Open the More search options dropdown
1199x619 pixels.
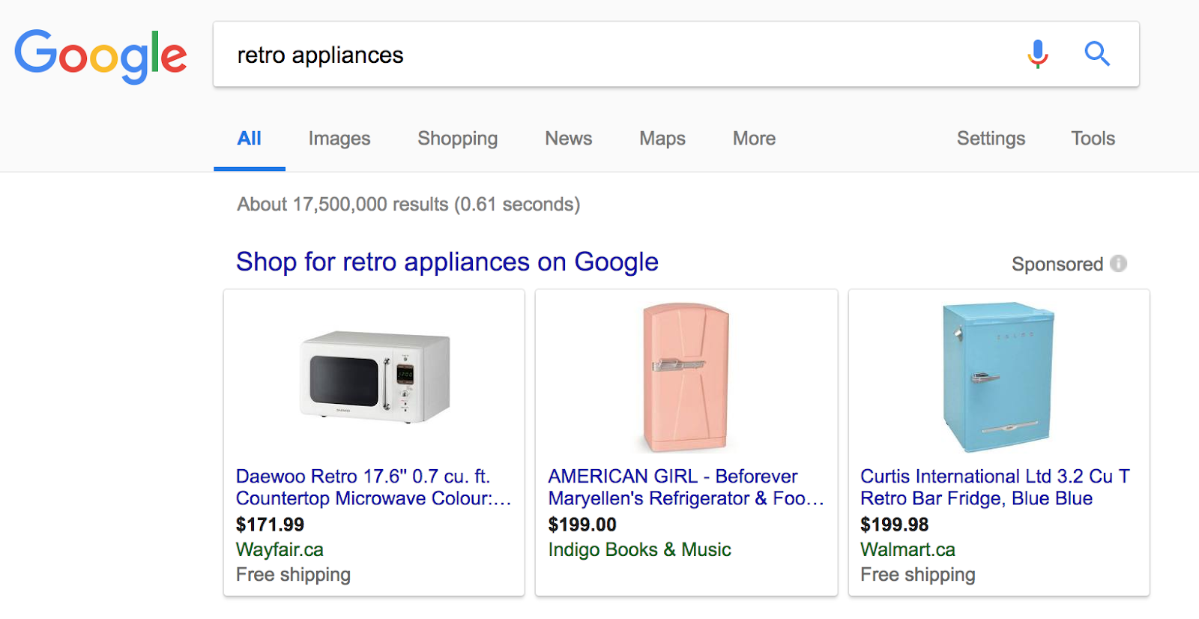click(x=754, y=139)
